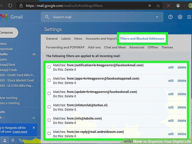Open the [Imap]/Sent label
The image size is (192, 144).
(8, 65)
